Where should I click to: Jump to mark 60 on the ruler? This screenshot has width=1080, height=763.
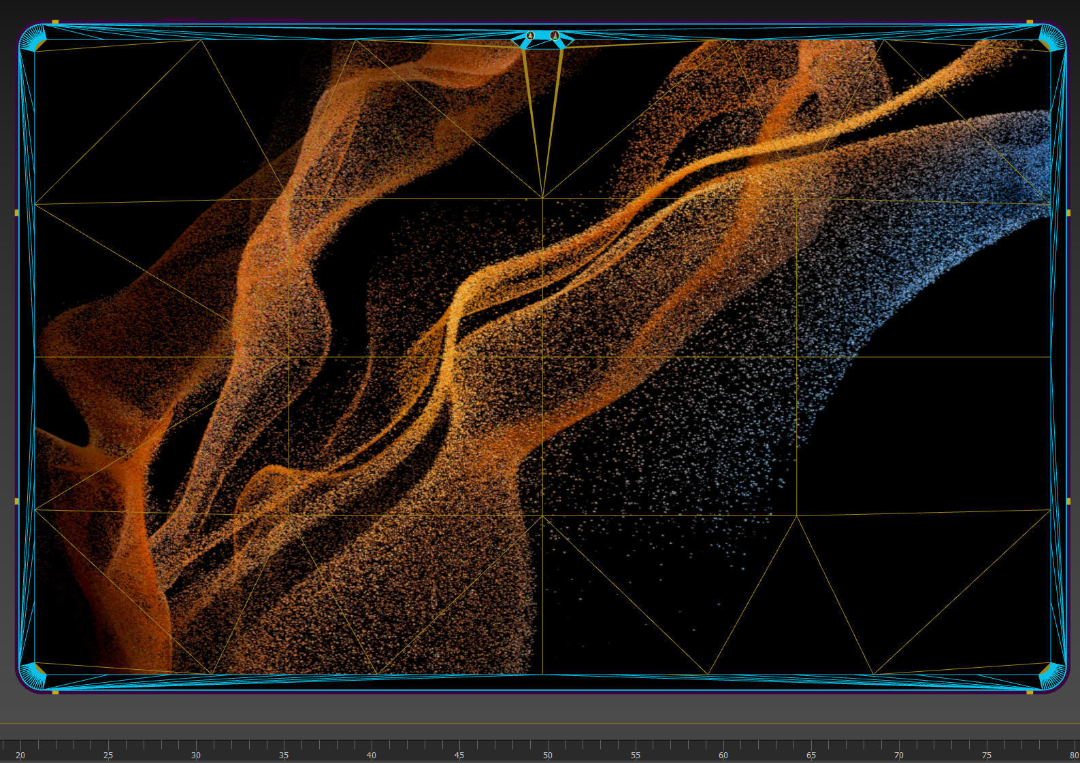click(723, 756)
